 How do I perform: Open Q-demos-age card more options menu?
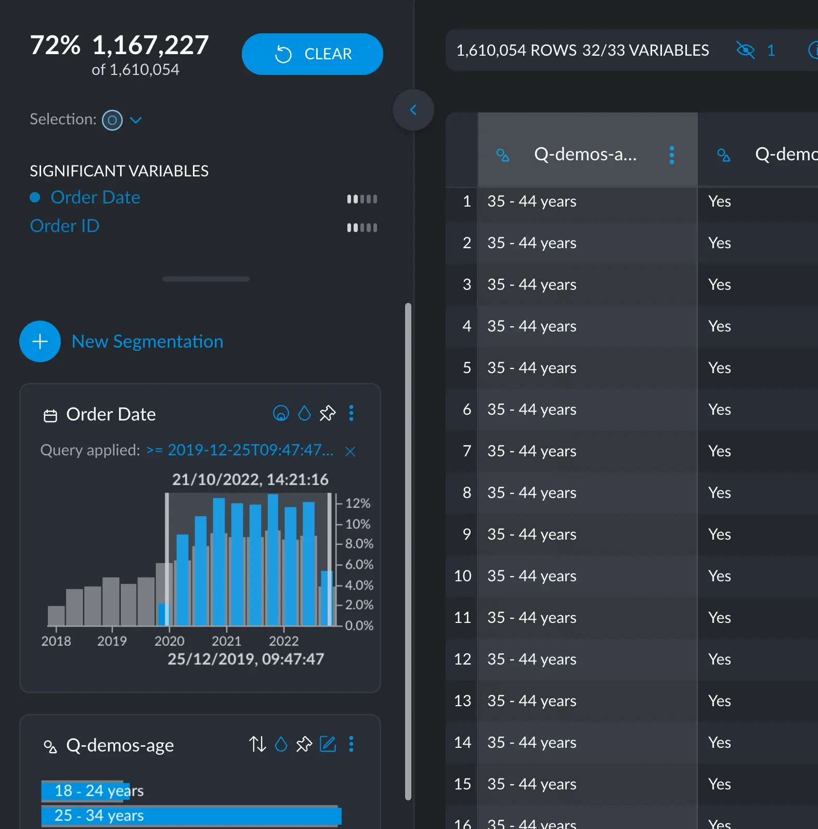pyautogui.click(x=352, y=744)
